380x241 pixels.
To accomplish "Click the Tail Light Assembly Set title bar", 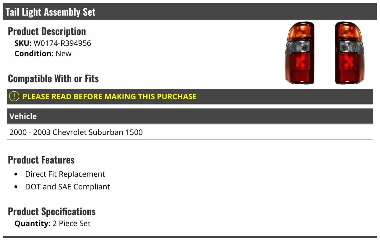I will click(x=190, y=12).
